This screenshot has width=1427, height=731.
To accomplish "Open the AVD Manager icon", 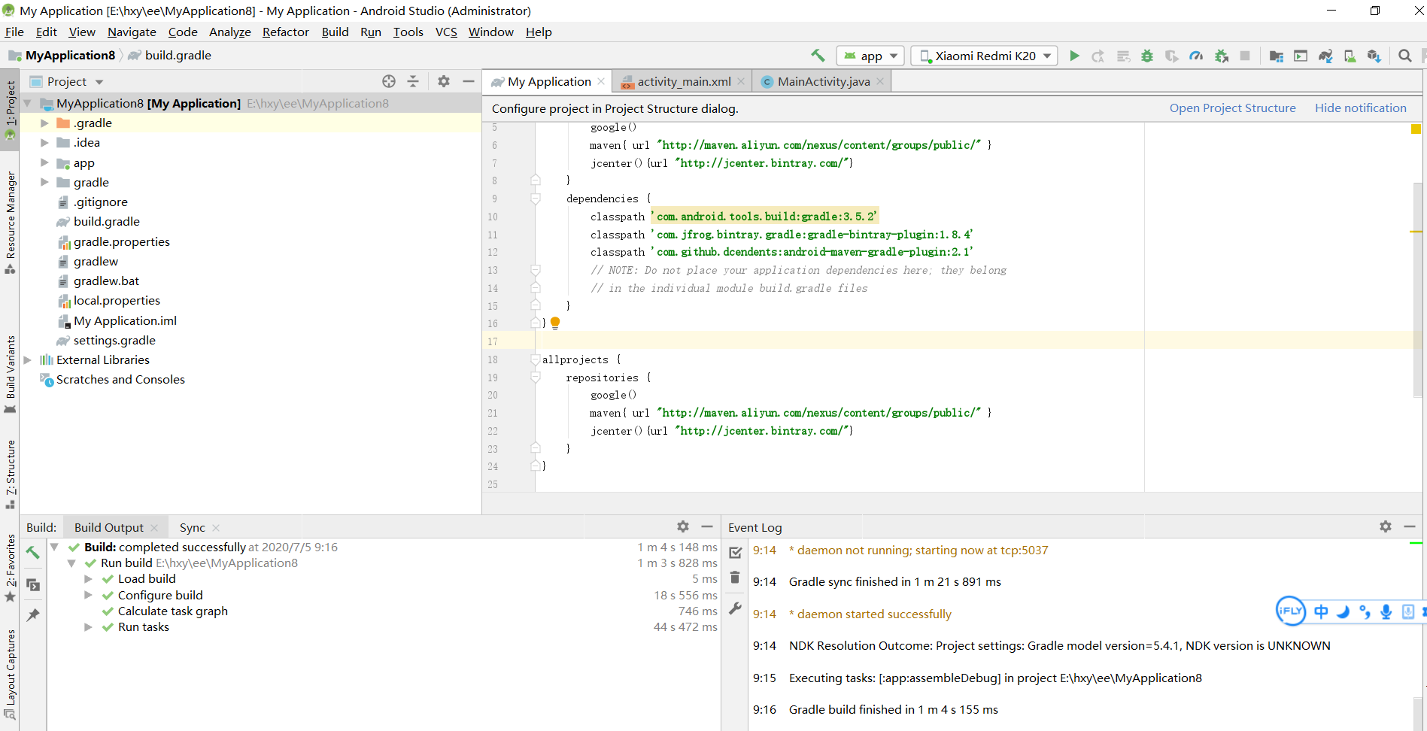I will (1350, 56).
